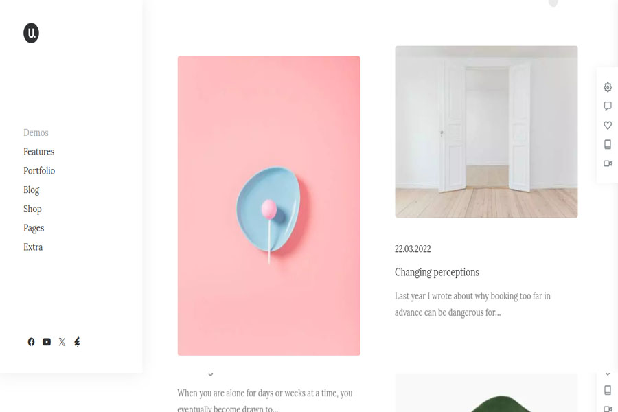618x412 pixels.
Task: Open the YouTube social icon
Action: [47, 342]
